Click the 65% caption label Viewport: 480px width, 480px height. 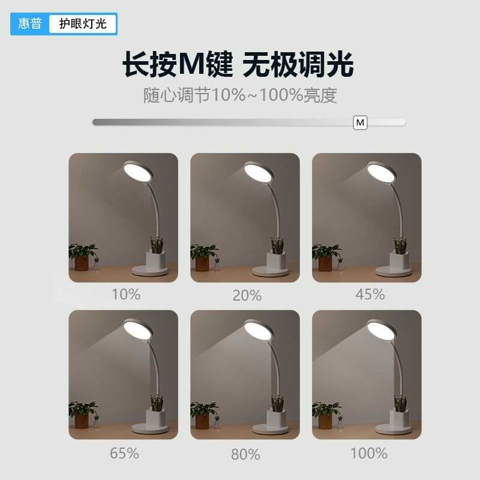click(124, 454)
